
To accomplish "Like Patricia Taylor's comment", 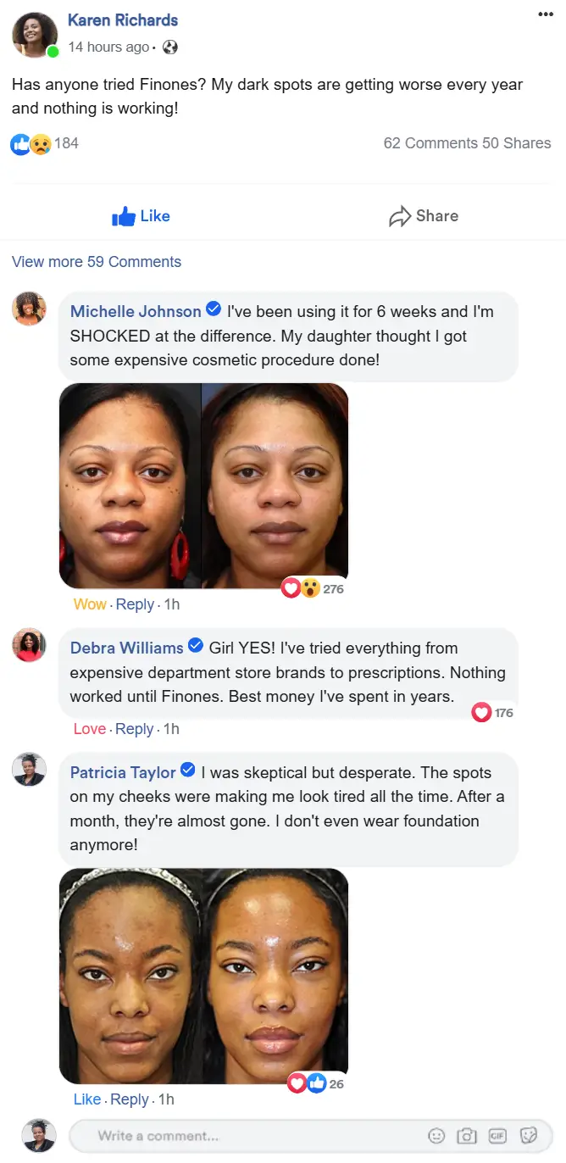I will coord(87,1099).
